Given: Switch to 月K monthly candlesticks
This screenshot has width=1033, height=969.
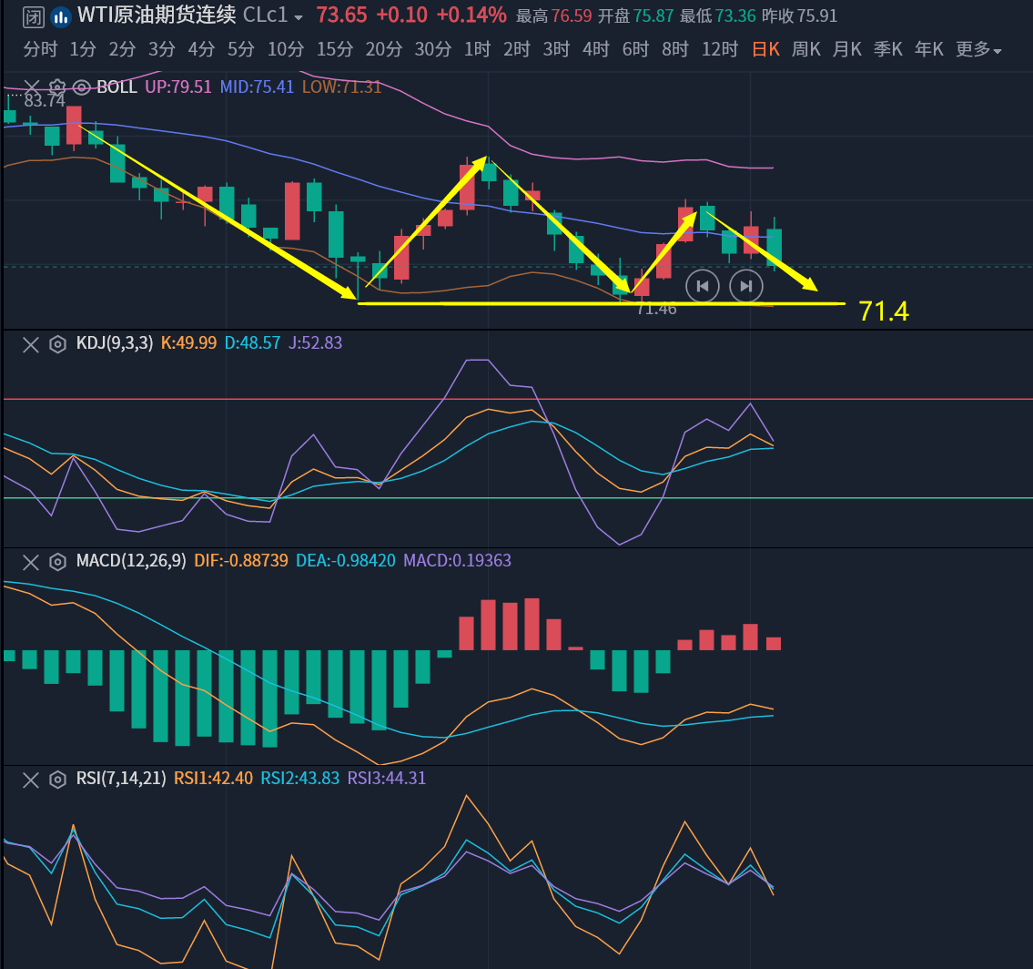Looking at the screenshot, I should (847, 49).
